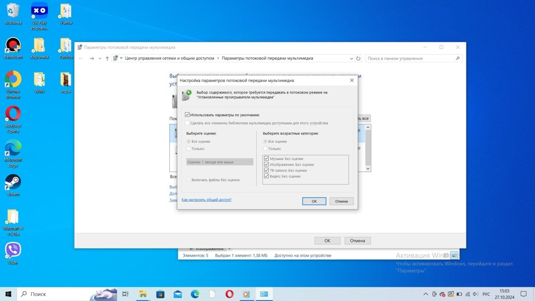Uncheck Музыка: Без оценки

(x=267, y=158)
